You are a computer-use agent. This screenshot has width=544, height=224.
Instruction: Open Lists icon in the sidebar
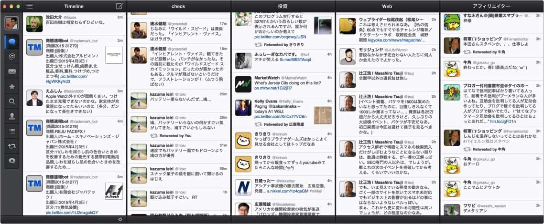[x=12, y=131]
